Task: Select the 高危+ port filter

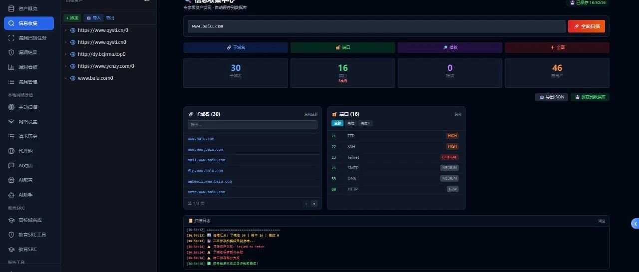Action: coord(366,123)
